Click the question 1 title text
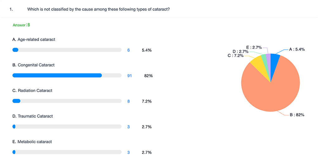The image size is (318, 155). click(x=98, y=9)
